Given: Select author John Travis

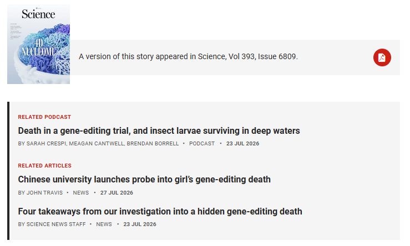Looking at the screenshot, I should 44,192.
